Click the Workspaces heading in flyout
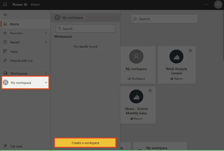 pos(63,37)
